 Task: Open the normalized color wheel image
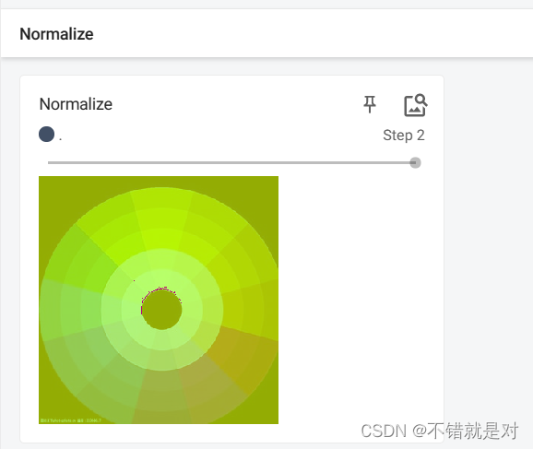[x=159, y=300]
